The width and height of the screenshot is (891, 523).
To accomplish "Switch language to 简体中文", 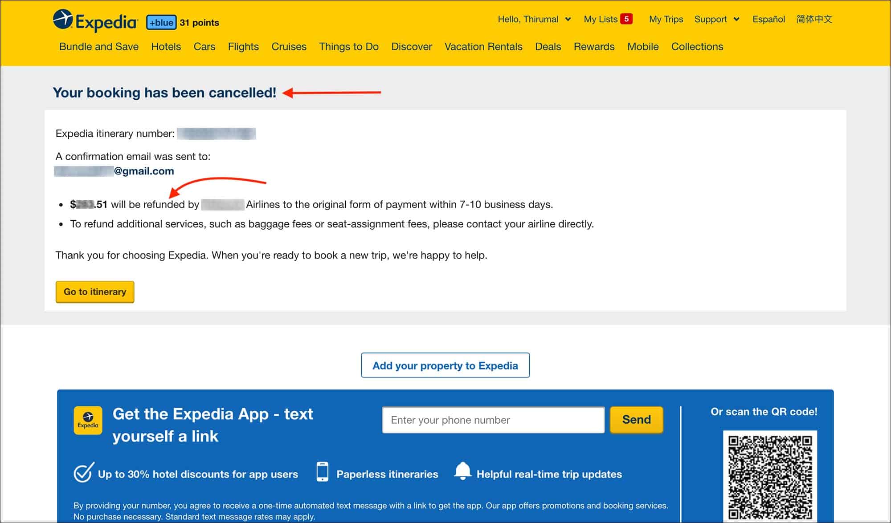I will [x=814, y=19].
